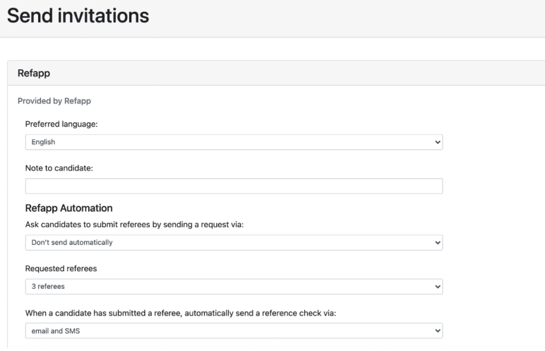
Task: Open the Preferred language combo box showing English
Action: (234, 142)
